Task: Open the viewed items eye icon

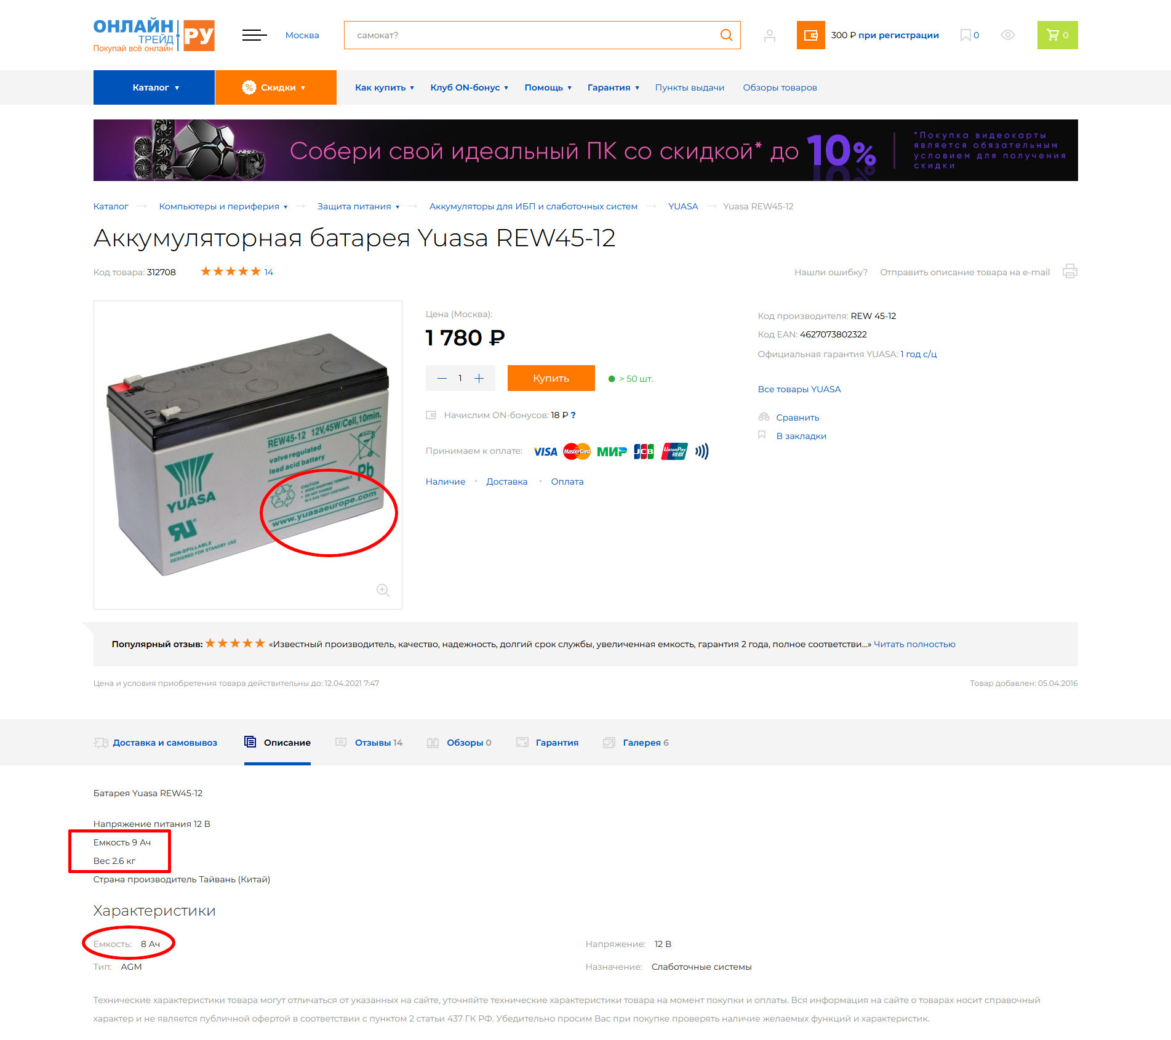Action: [x=1007, y=35]
